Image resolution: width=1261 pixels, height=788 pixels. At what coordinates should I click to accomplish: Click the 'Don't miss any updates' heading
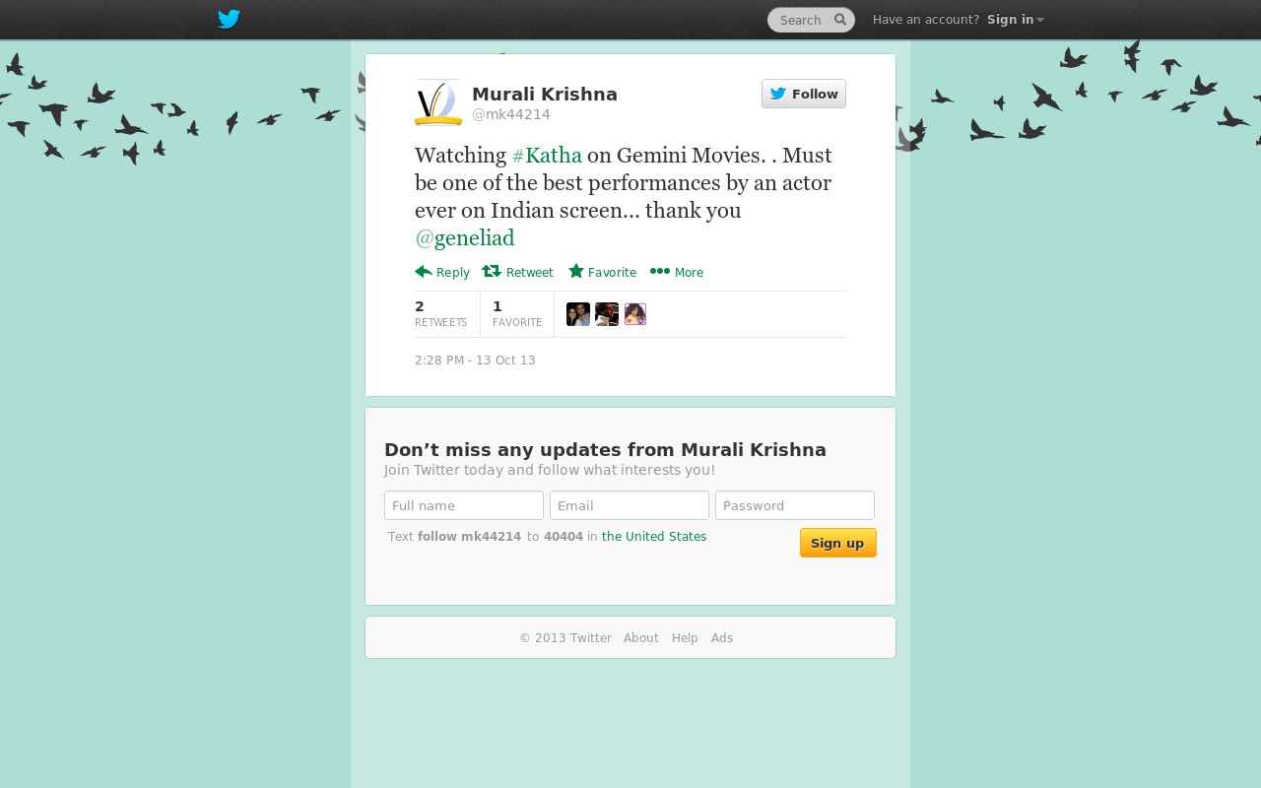(x=605, y=450)
